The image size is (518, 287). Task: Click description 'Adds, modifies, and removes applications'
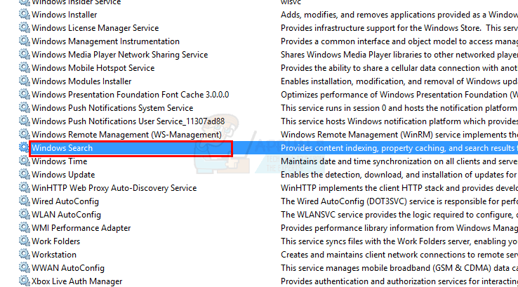399,15
